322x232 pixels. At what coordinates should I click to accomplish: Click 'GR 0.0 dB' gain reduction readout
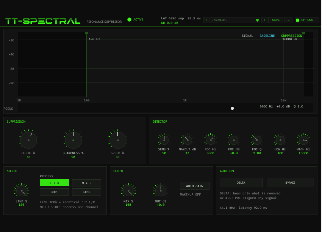170,23
